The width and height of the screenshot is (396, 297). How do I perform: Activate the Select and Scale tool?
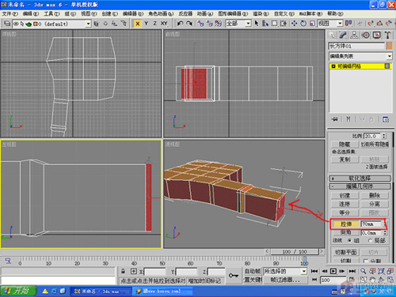point(312,24)
